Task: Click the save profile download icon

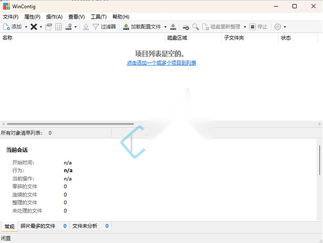Action: pyautogui.click(x=173, y=27)
